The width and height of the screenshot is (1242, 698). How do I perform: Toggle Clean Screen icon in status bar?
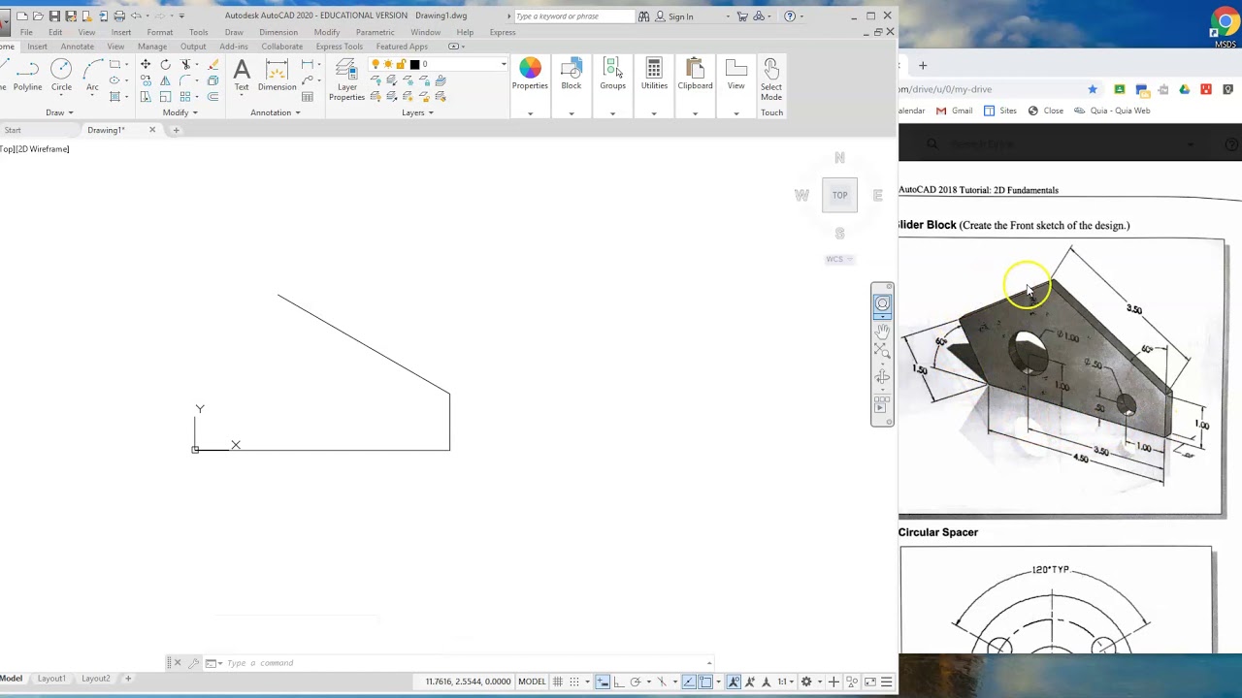870,682
